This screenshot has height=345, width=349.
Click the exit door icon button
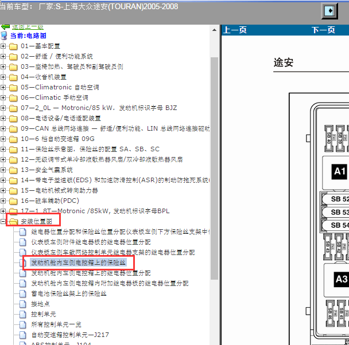click(x=329, y=11)
